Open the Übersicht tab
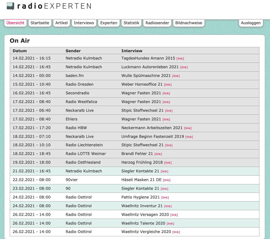Screen dimensions: 270x239 tap(15, 23)
